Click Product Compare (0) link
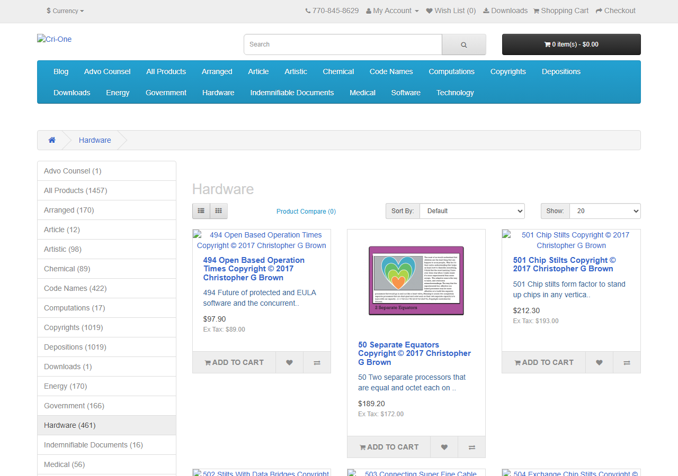This screenshot has width=678, height=476. pyautogui.click(x=306, y=212)
